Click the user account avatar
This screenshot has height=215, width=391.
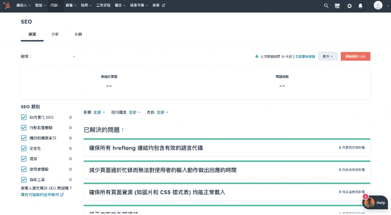378,6
